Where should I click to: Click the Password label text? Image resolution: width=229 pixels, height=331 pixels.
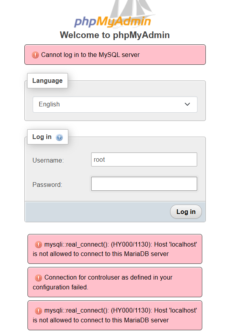click(x=47, y=185)
